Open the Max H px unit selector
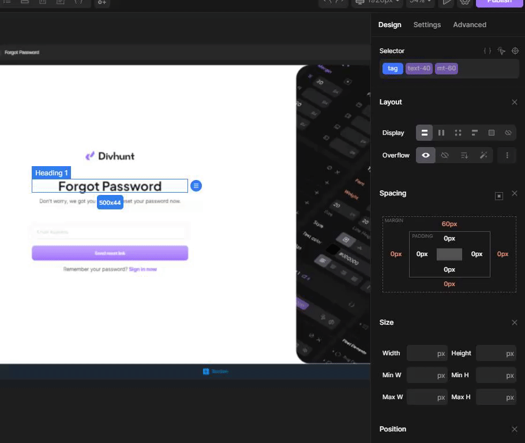This screenshot has height=443, width=525. (x=510, y=397)
